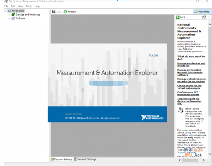The image size is (212, 166).
Task: Click the window title 'My System - Measurement & Automation Explorer'
Action: point(36,1)
